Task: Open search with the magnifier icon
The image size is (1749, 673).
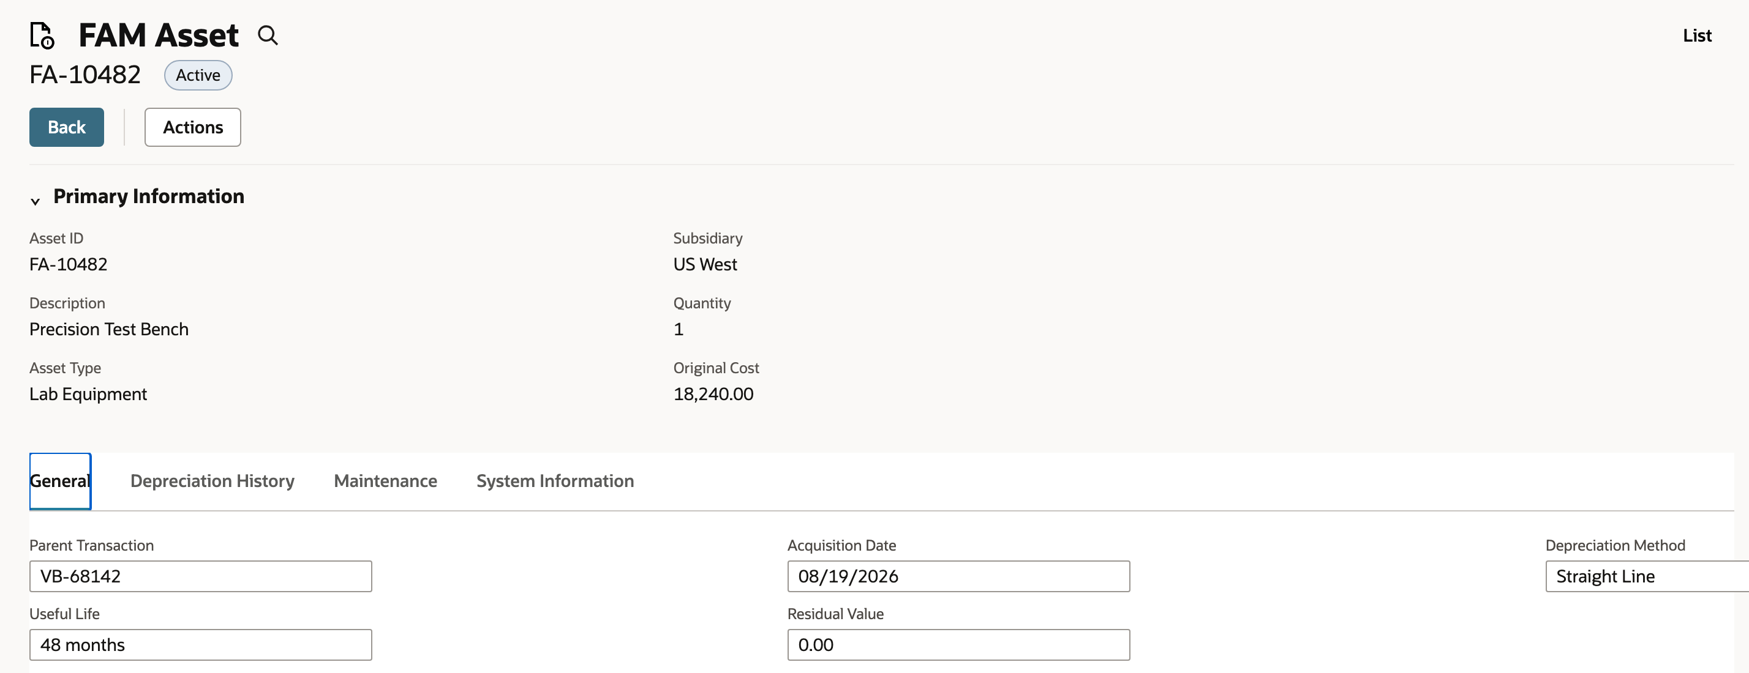Action: point(268,35)
